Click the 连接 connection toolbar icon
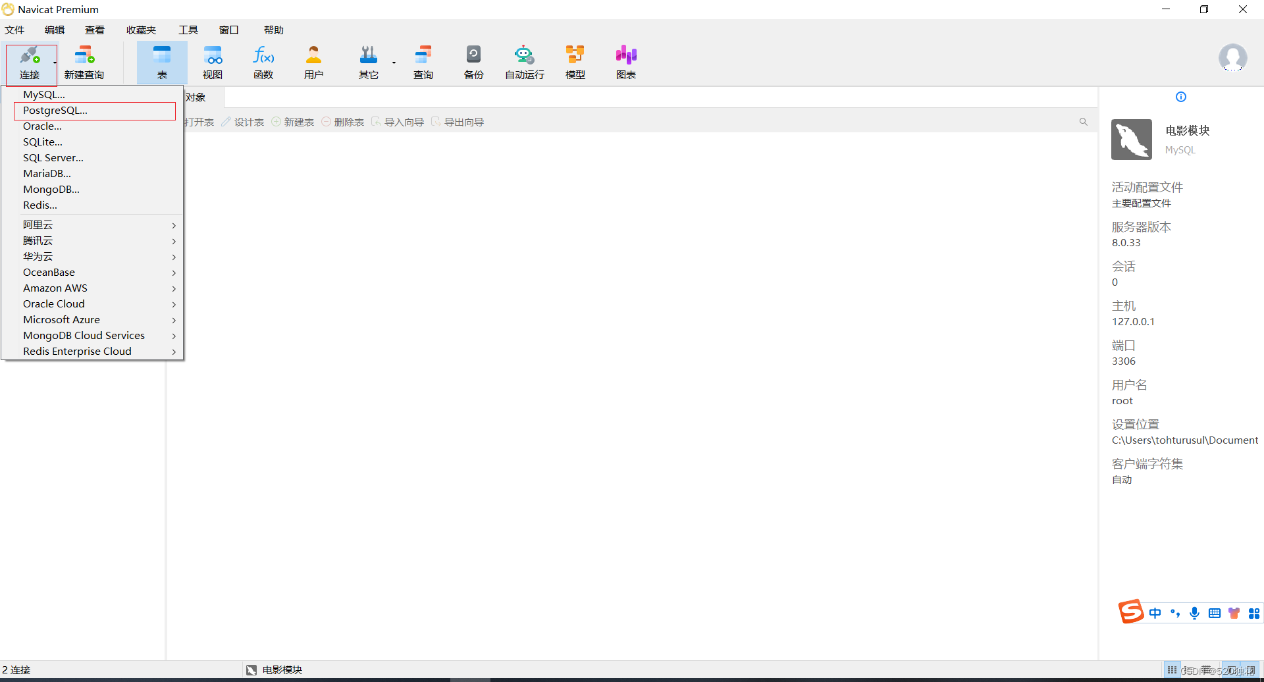Image resolution: width=1264 pixels, height=682 pixels. click(x=30, y=63)
